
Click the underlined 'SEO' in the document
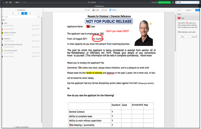pyautogui.click(x=102, y=34)
